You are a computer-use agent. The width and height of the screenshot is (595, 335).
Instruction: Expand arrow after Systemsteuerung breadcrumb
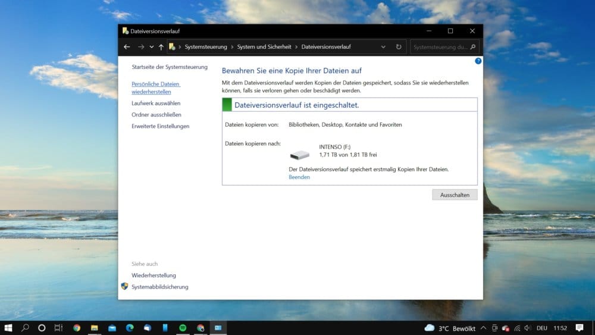[x=232, y=47]
